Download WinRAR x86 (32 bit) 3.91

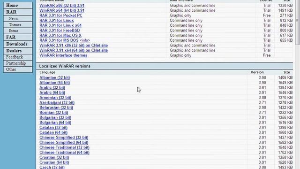[62, 6]
